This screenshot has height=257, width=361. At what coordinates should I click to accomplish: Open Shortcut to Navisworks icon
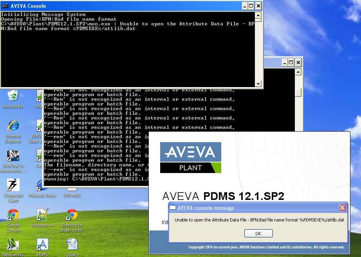[13, 161]
